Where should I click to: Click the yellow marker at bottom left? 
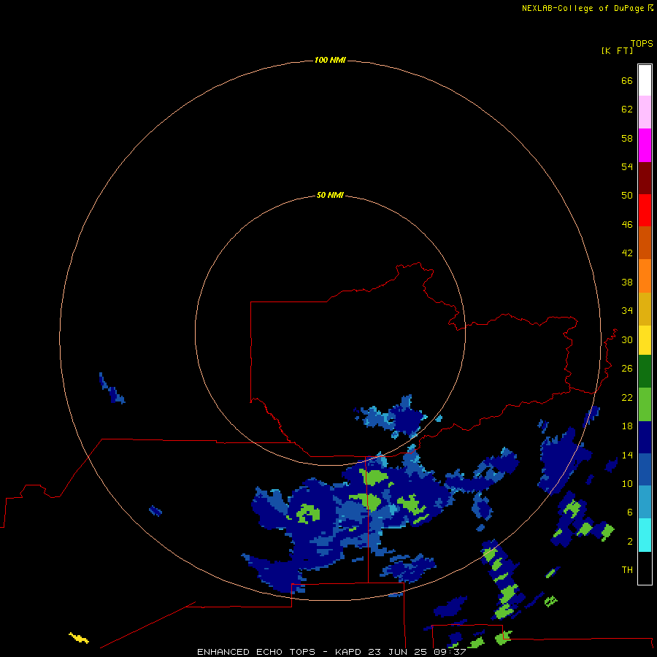coord(79,638)
